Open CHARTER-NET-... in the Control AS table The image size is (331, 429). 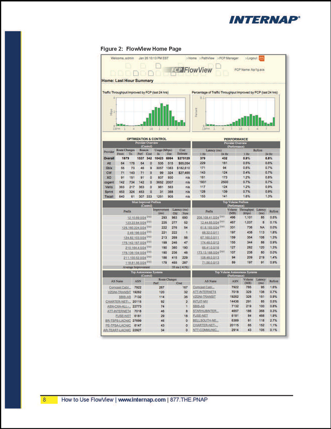[x=118, y=302]
